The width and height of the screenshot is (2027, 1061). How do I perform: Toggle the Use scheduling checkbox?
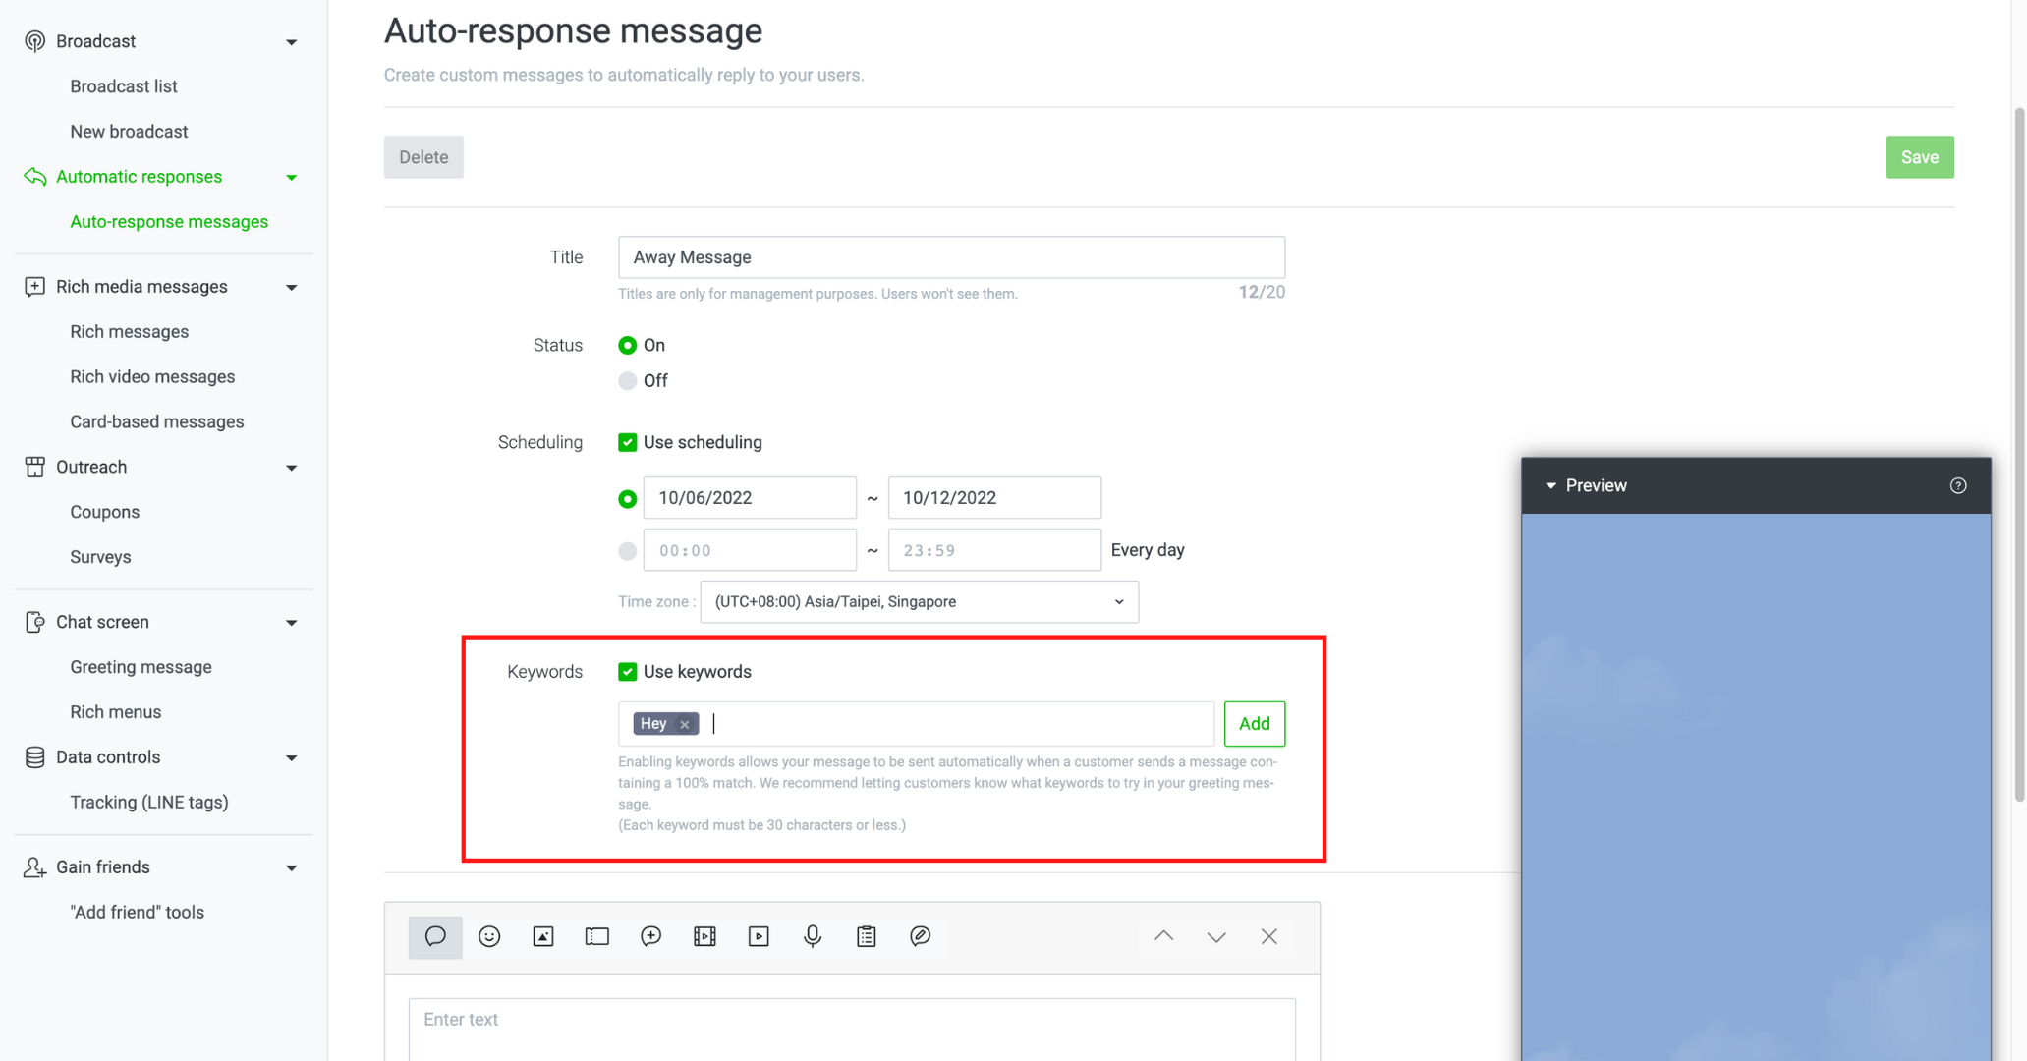coord(626,441)
